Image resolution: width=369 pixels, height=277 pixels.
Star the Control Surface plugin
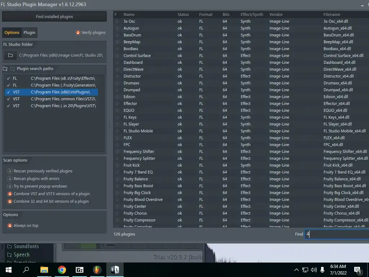pos(117,56)
